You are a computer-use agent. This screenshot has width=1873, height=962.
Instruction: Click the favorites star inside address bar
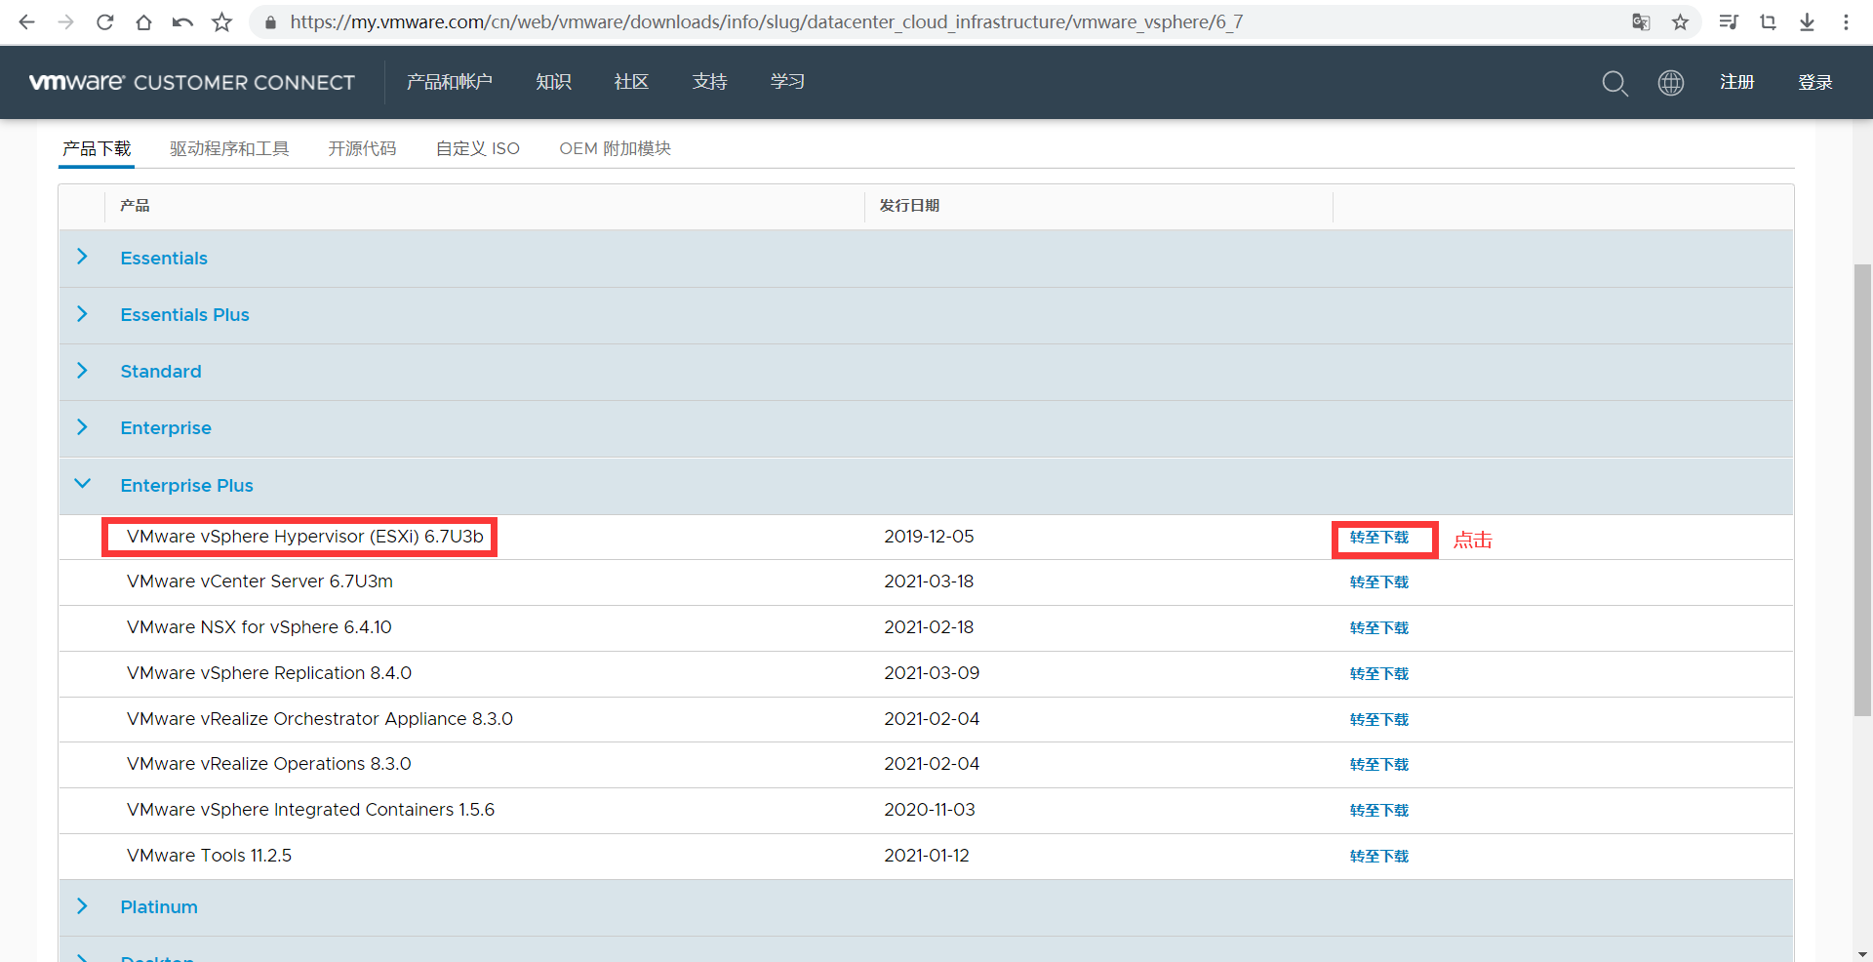[x=1680, y=21]
